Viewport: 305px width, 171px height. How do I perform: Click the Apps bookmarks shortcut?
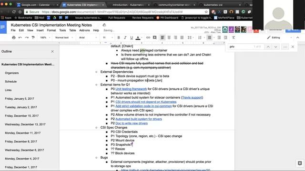click(6, 18)
